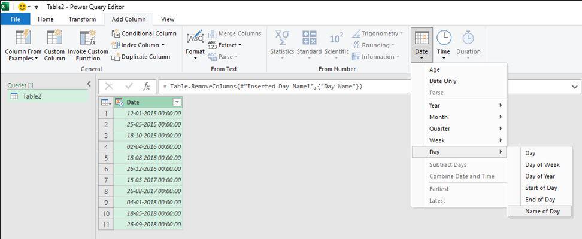Open the File tab
The image size is (582, 239).
click(15, 19)
